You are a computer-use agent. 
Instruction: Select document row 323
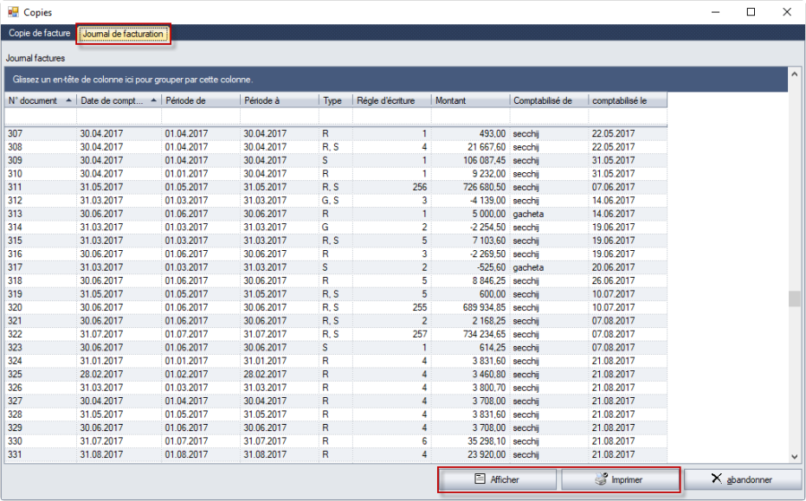(336, 348)
